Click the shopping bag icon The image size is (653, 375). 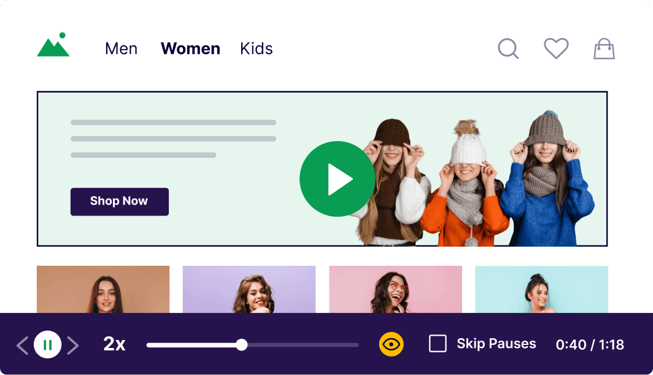click(604, 48)
